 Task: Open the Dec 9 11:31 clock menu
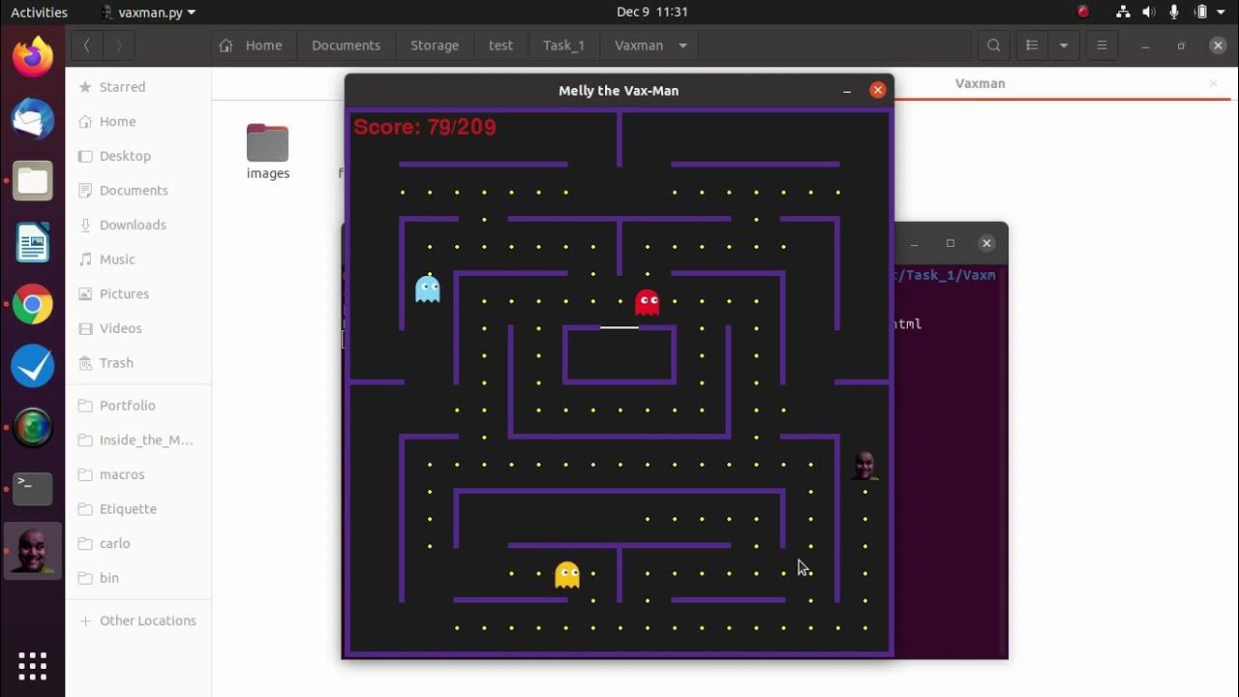[x=651, y=13]
